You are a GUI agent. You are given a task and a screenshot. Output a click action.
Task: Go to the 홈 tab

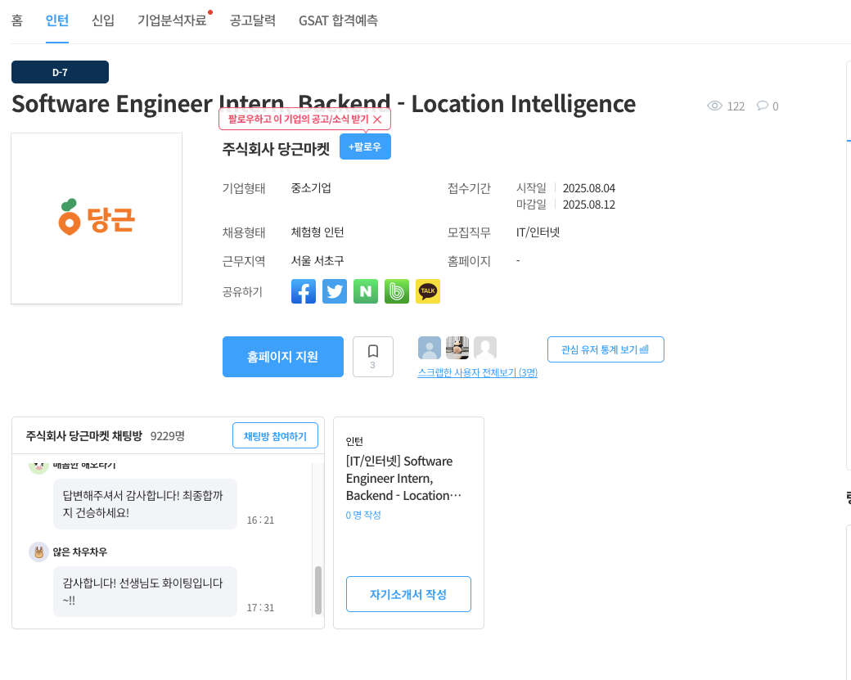17,20
